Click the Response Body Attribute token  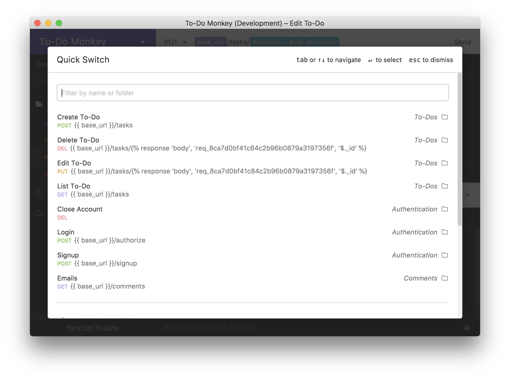point(295,42)
